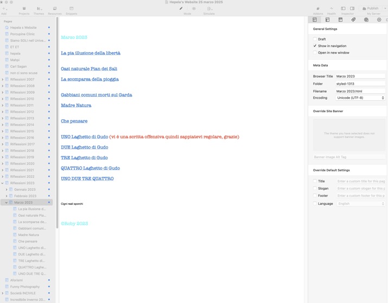Open the Resources panel

click(x=54, y=9)
